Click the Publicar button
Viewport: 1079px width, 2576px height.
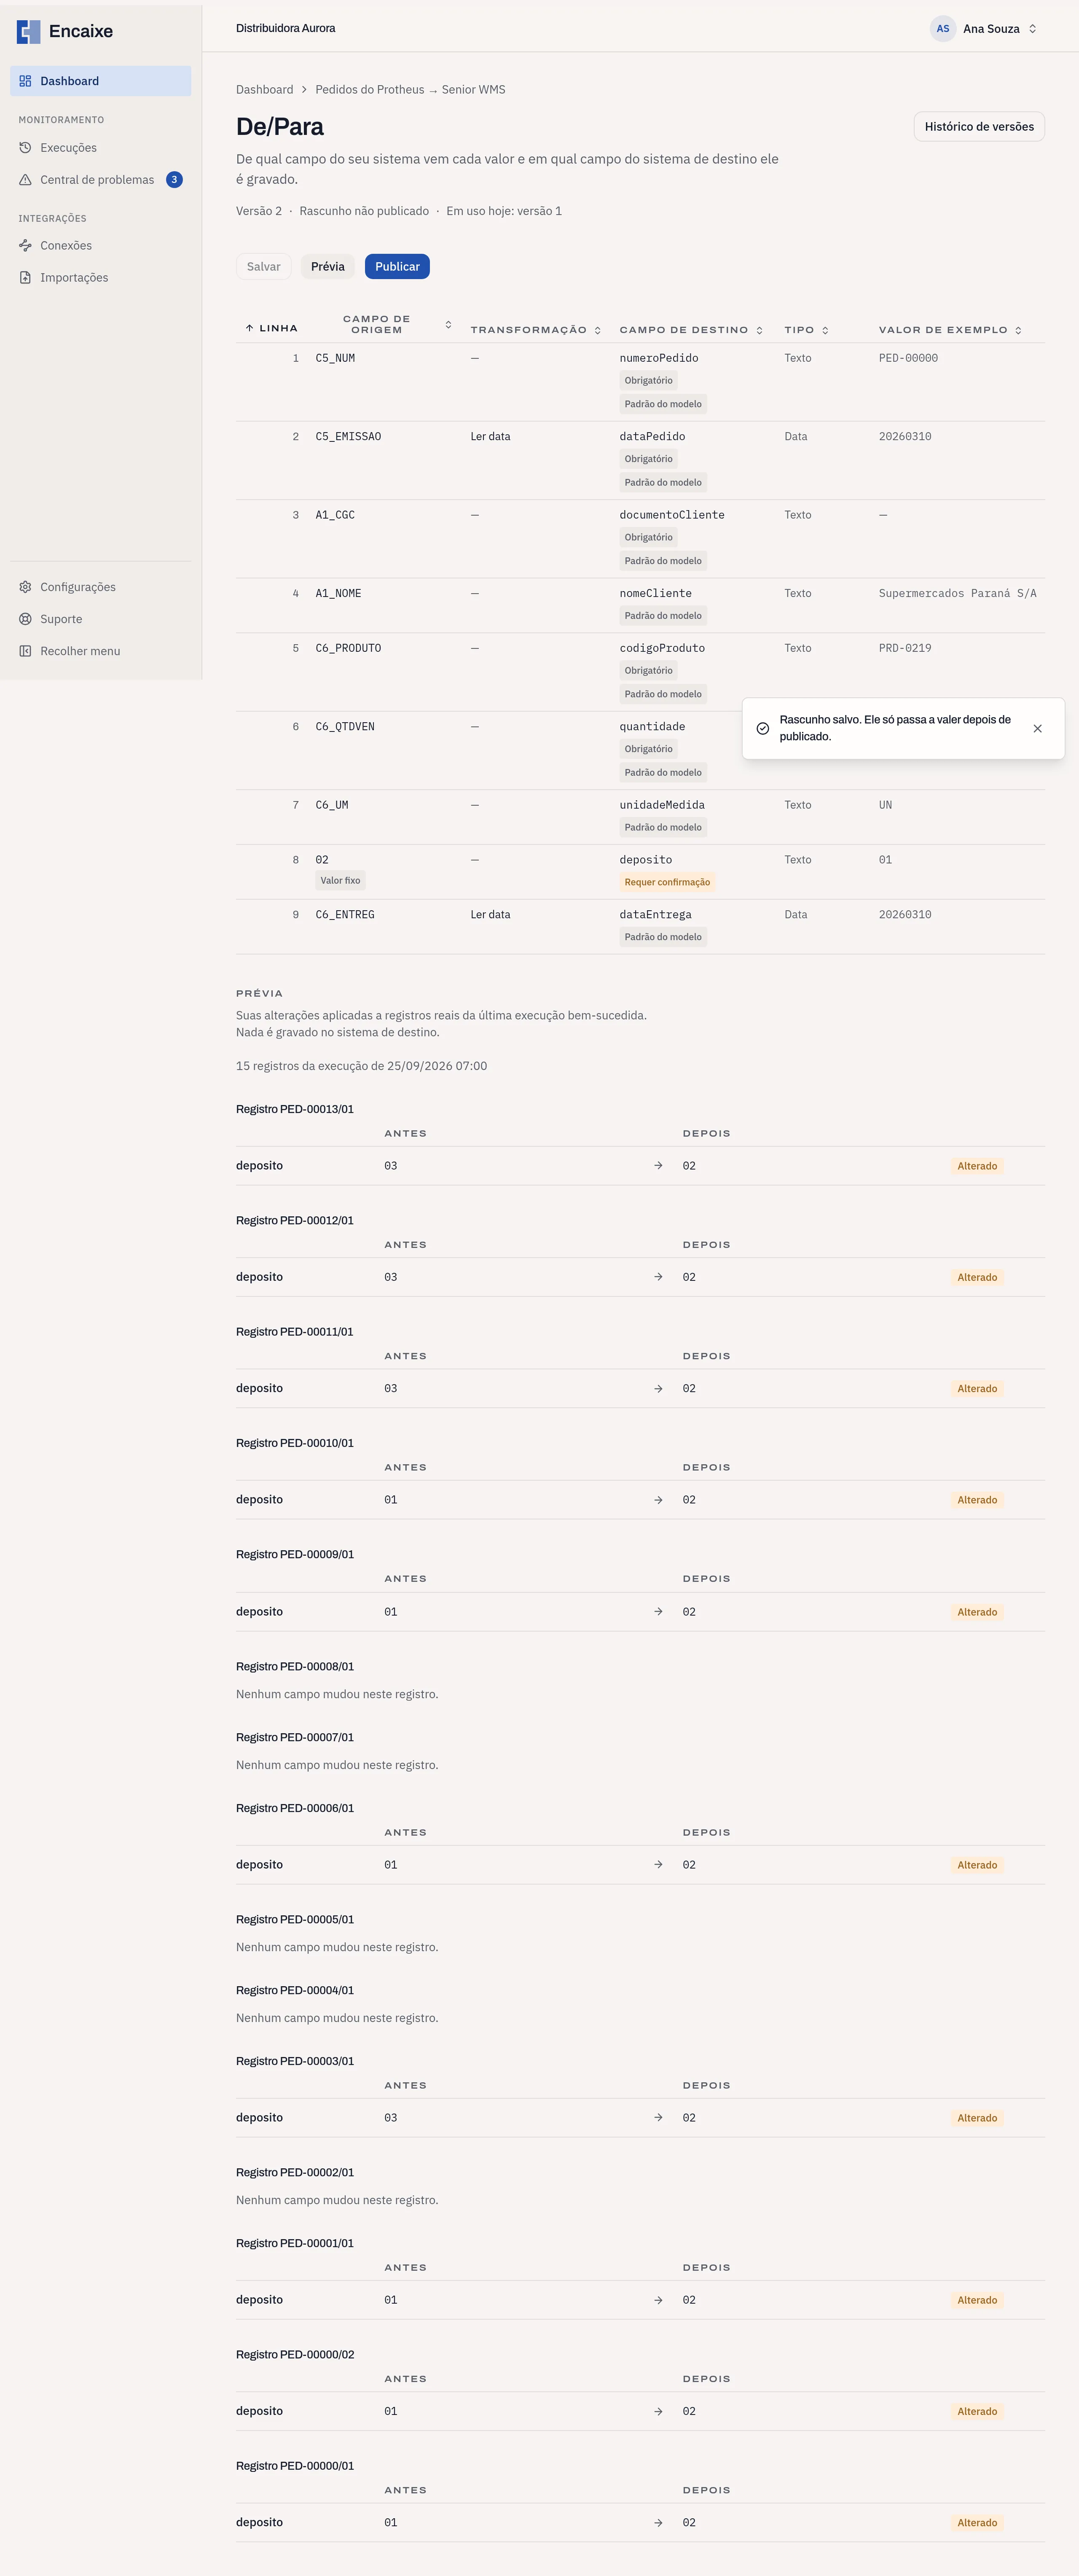[397, 267]
